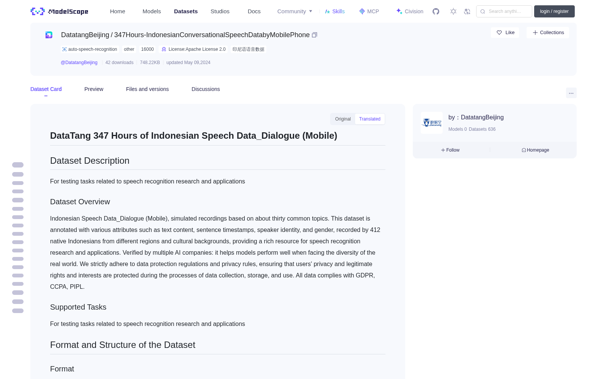
Task: Click the Skills icon link in navigation
Action: coord(335,11)
